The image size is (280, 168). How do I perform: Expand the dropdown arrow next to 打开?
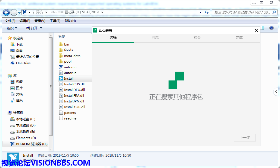41,28
